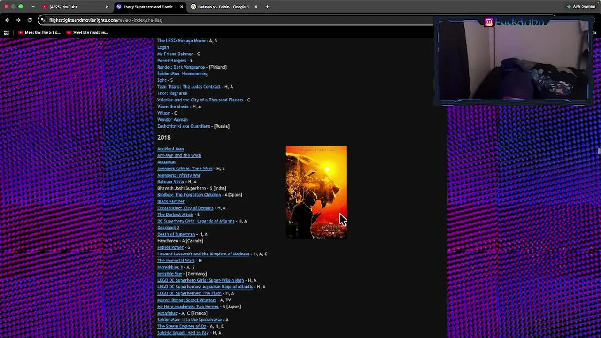
Task: Open the Avengers: Infinity War link
Action: pyautogui.click(x=179, y=175)
